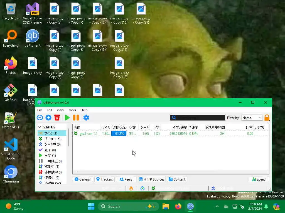Open the Edit menu
The image size is (285, 213).
[50, 110]
